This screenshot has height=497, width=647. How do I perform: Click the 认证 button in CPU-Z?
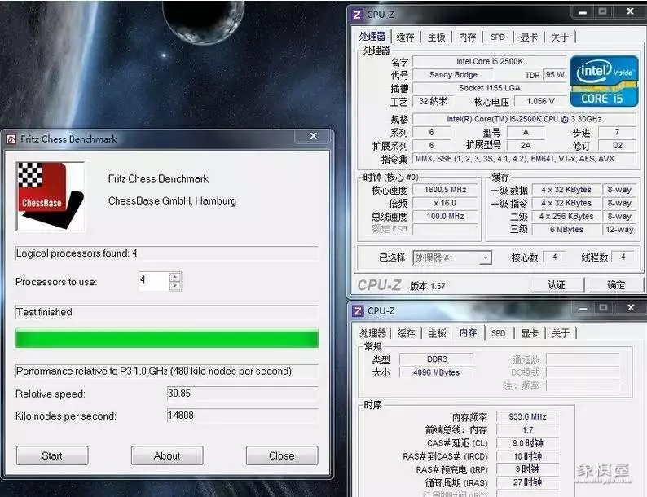(x=557, y=285)
